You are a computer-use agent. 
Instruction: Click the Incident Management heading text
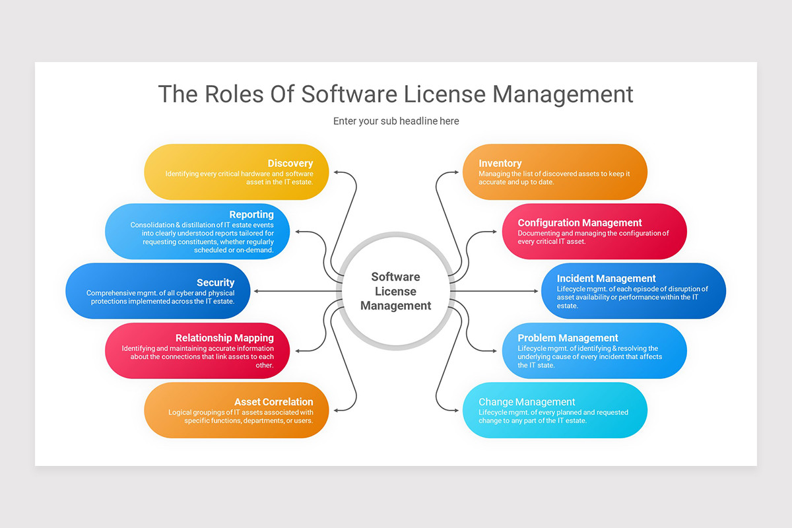(605, 279)
